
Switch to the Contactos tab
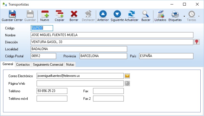[x=23, y=65]
